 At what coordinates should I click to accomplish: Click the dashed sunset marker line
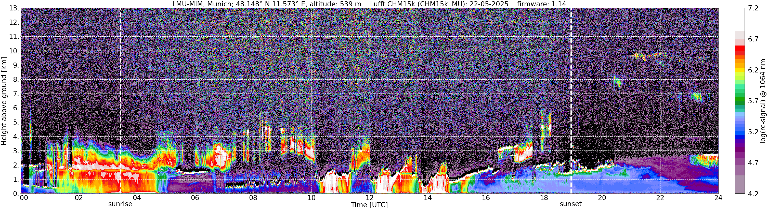[571, 101]
